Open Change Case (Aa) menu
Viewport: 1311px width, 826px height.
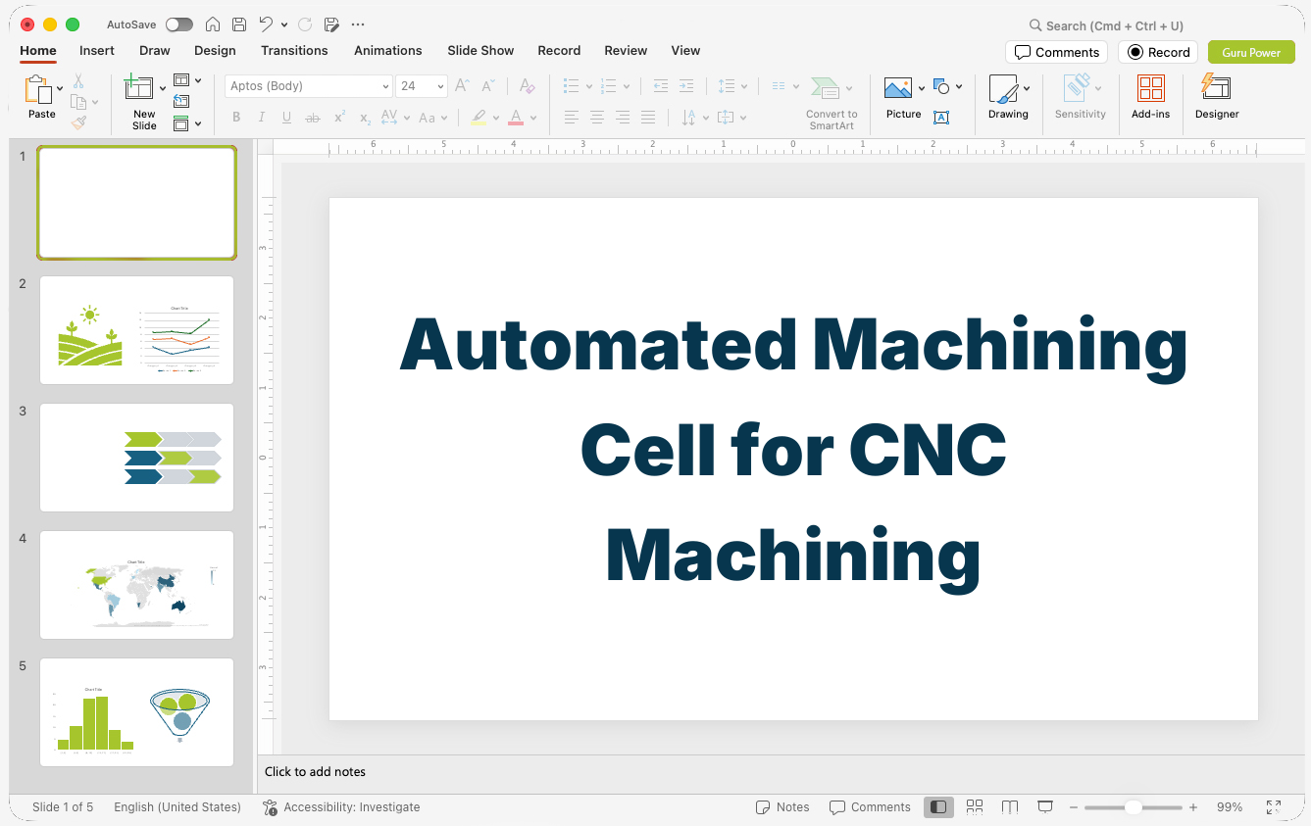tap(432, 118)
